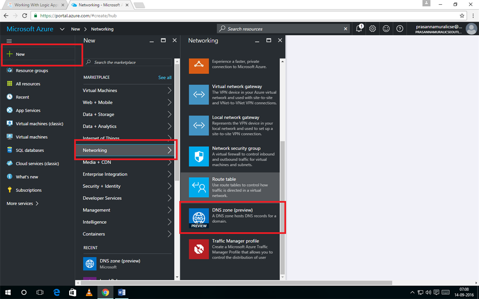Expand Virtual Machines category chevron

coord(169,90)
